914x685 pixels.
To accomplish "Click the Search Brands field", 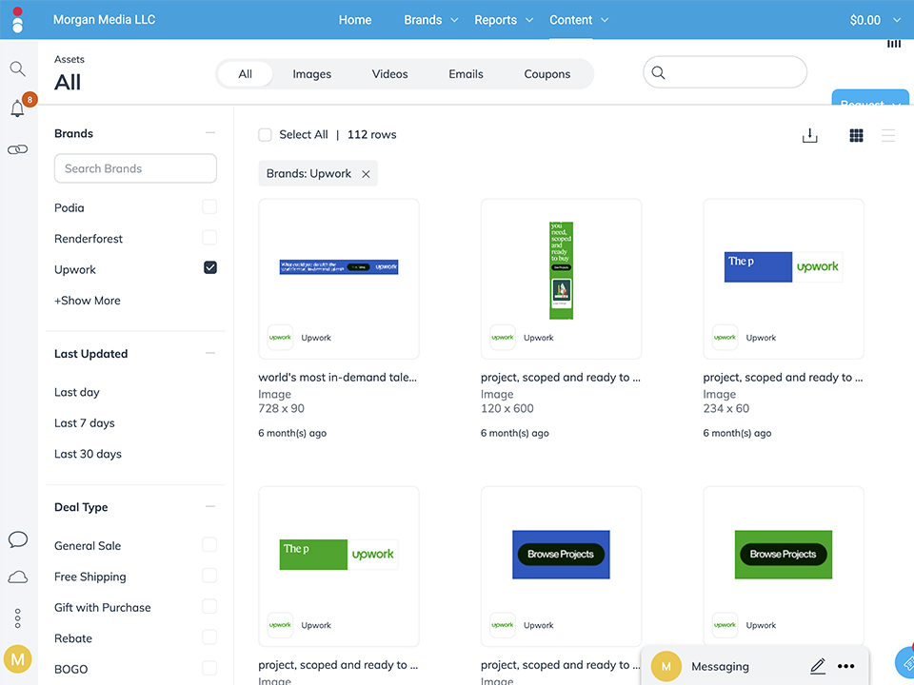I will pyautogui.click(x=135, y=168).
